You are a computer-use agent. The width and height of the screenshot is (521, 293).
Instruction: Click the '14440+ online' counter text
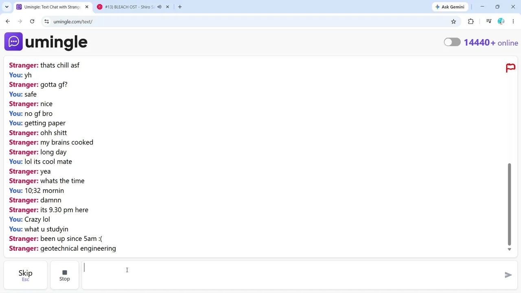point(491,43)
